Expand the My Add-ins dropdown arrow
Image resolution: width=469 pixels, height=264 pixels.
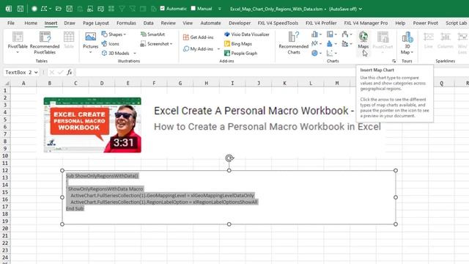click(218, 49)
